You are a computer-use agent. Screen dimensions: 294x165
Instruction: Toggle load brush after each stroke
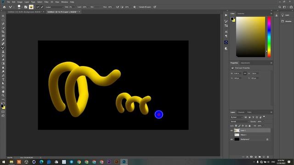[38, 7]
